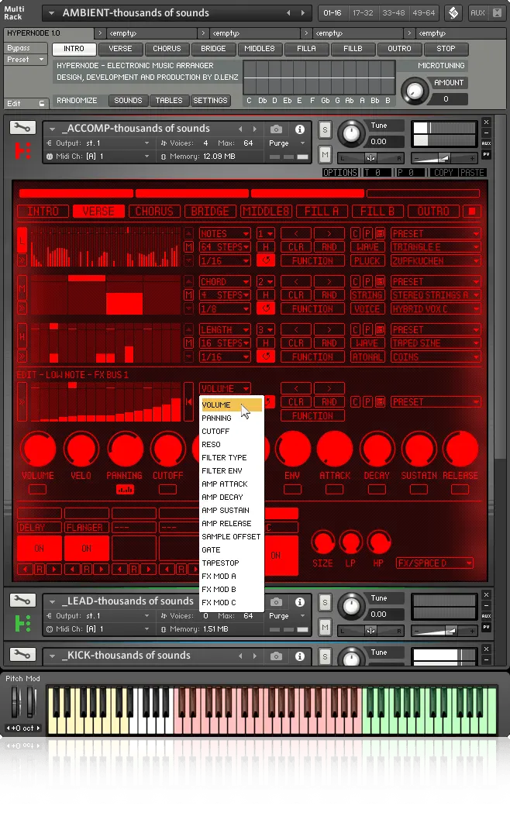Expand the multi rack name dropdown arrow
510x816 pixels.
[x=51, y=12]
